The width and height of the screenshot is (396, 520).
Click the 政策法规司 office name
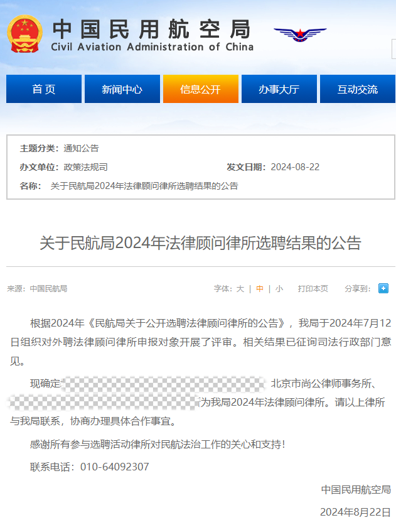(85, 167)
